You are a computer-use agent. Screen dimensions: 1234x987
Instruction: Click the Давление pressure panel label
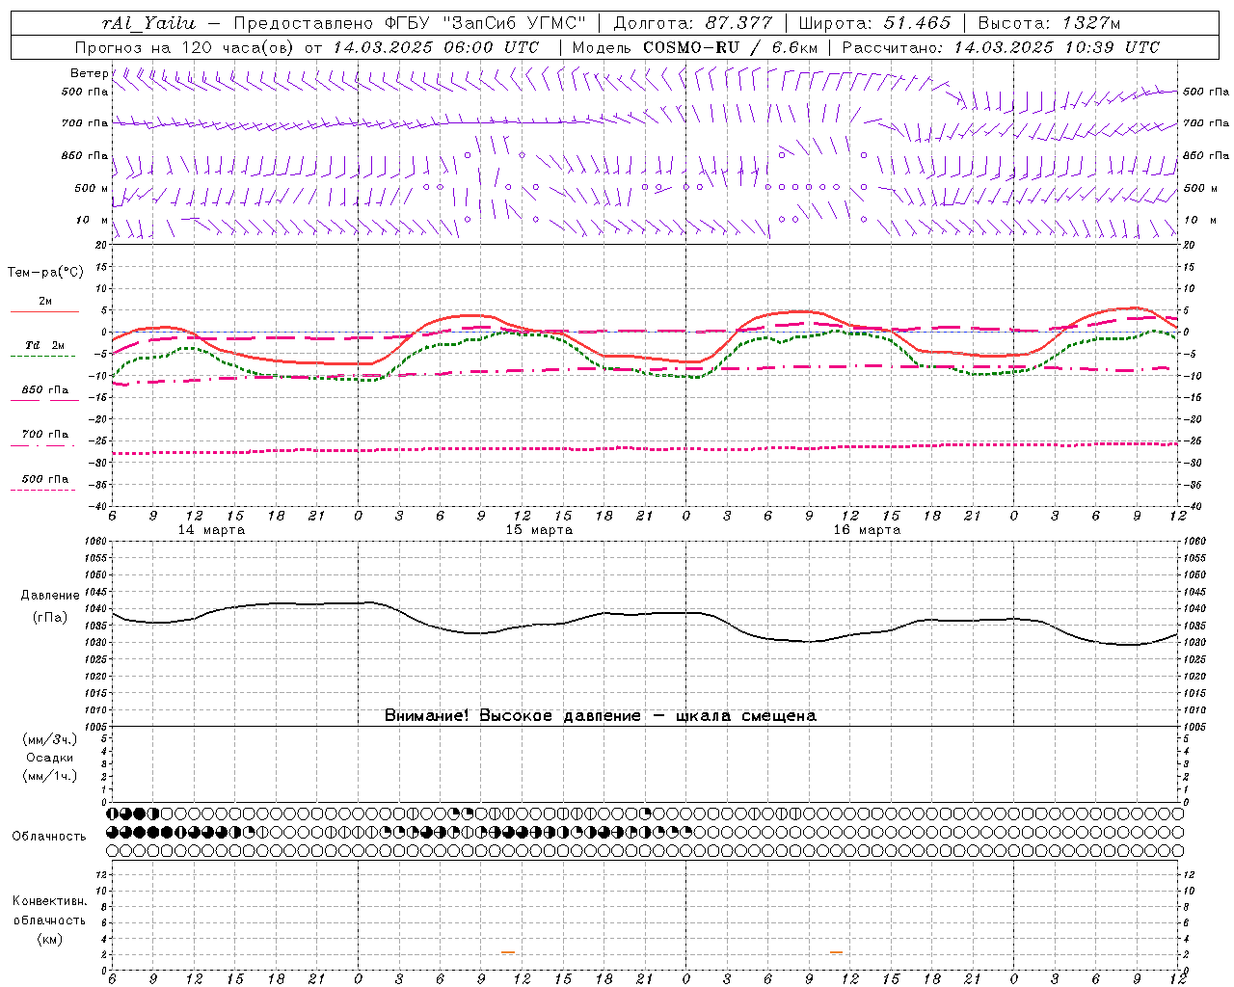pyautogui.click(x=50, y=596)
